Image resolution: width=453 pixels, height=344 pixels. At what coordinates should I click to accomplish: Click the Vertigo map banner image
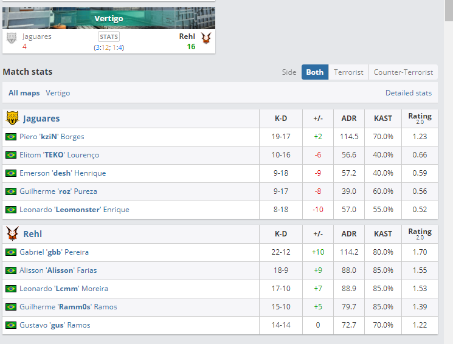coord(109,18)
